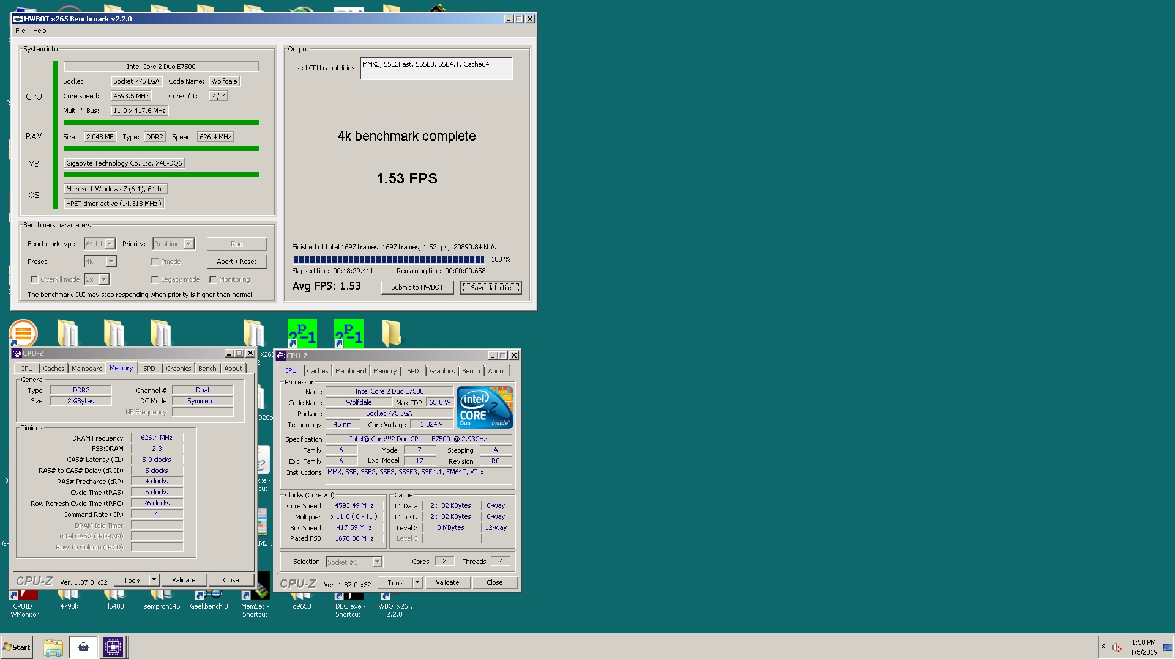Open About tab in left CPU-Z window
The height and width of the screenshot is (660, 1175).
233,369
